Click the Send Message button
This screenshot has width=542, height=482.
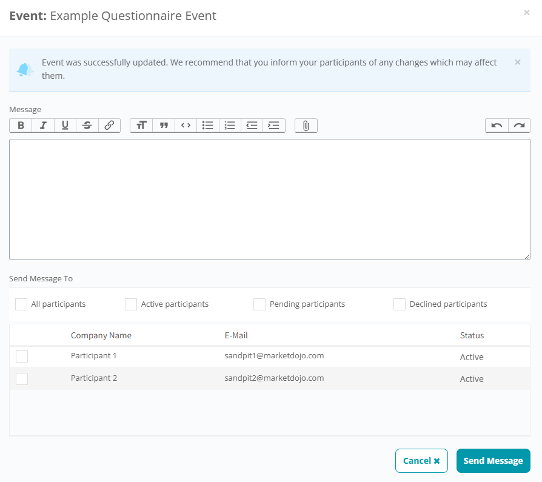click(x=493, y=461)
